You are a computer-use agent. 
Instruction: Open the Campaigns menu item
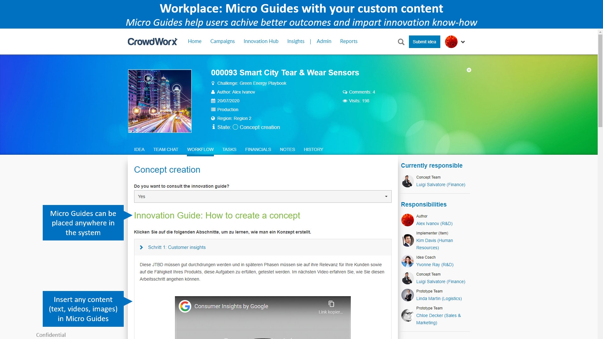click(x=222, y=41)
